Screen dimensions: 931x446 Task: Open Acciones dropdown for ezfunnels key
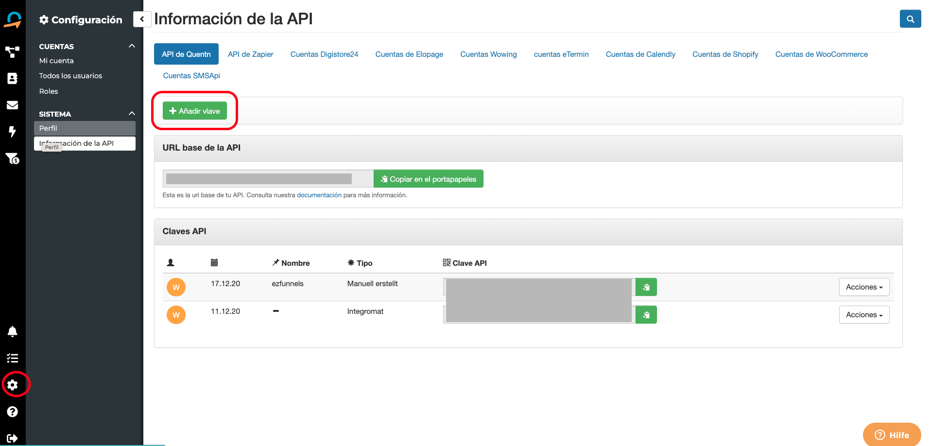(x=864, y=287)
